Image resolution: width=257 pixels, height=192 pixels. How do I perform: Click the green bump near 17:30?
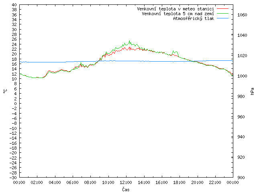pyautogui.click(x=175, y=52)
